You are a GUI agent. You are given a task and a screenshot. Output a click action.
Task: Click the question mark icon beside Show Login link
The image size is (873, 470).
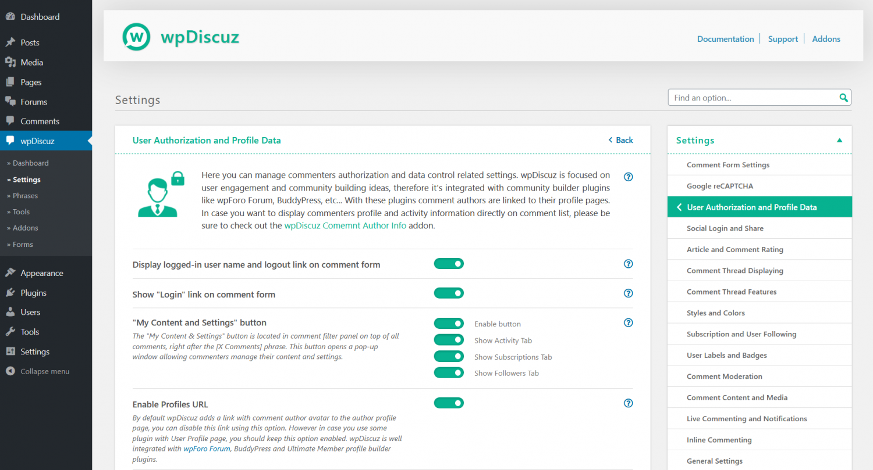click(628, 293)
